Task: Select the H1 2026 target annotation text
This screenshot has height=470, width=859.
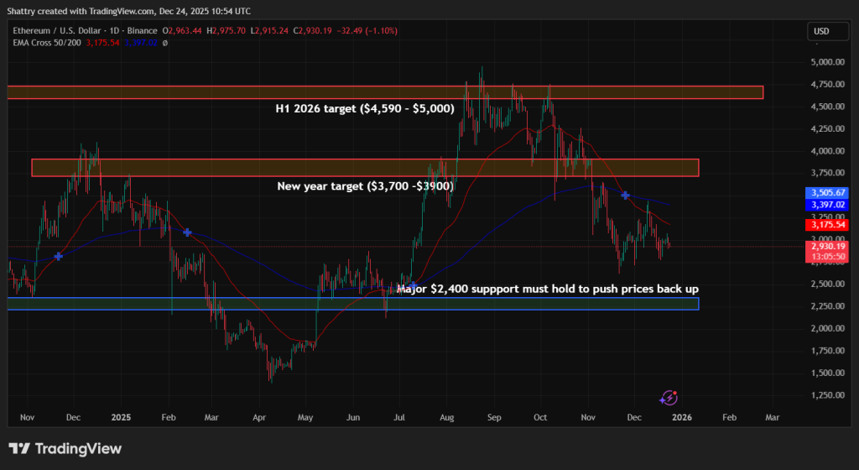Action: [365, 108]
